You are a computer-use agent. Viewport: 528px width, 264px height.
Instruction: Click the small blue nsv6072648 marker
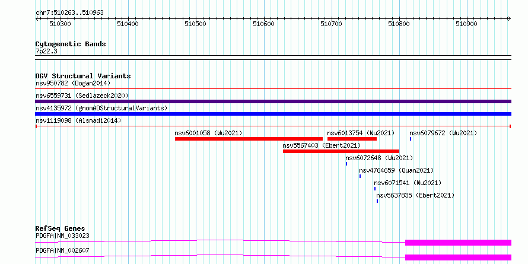click(346, 164)
